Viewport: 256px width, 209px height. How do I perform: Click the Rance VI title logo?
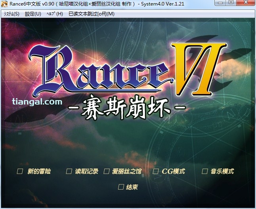click(128, 70)
